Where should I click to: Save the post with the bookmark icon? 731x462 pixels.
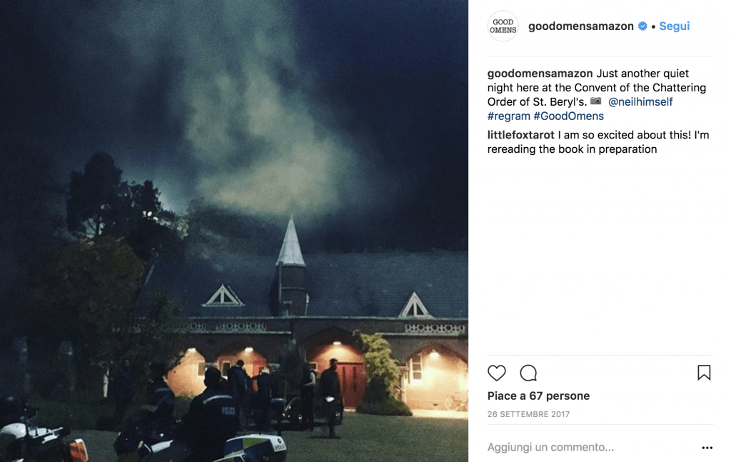[704, 373]
